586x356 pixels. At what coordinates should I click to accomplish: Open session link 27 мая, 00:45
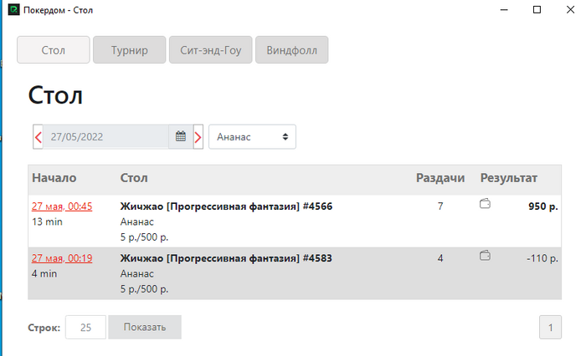coord(62,206)
